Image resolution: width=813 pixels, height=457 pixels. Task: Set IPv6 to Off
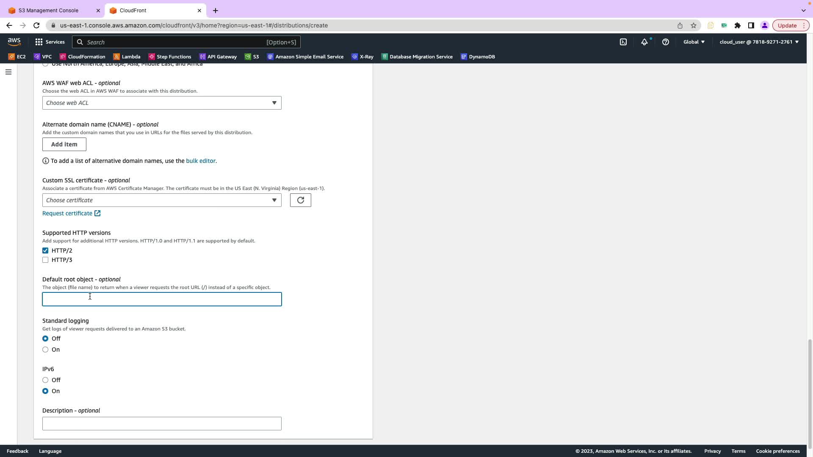pyautogui.click(x=45, y=380)
